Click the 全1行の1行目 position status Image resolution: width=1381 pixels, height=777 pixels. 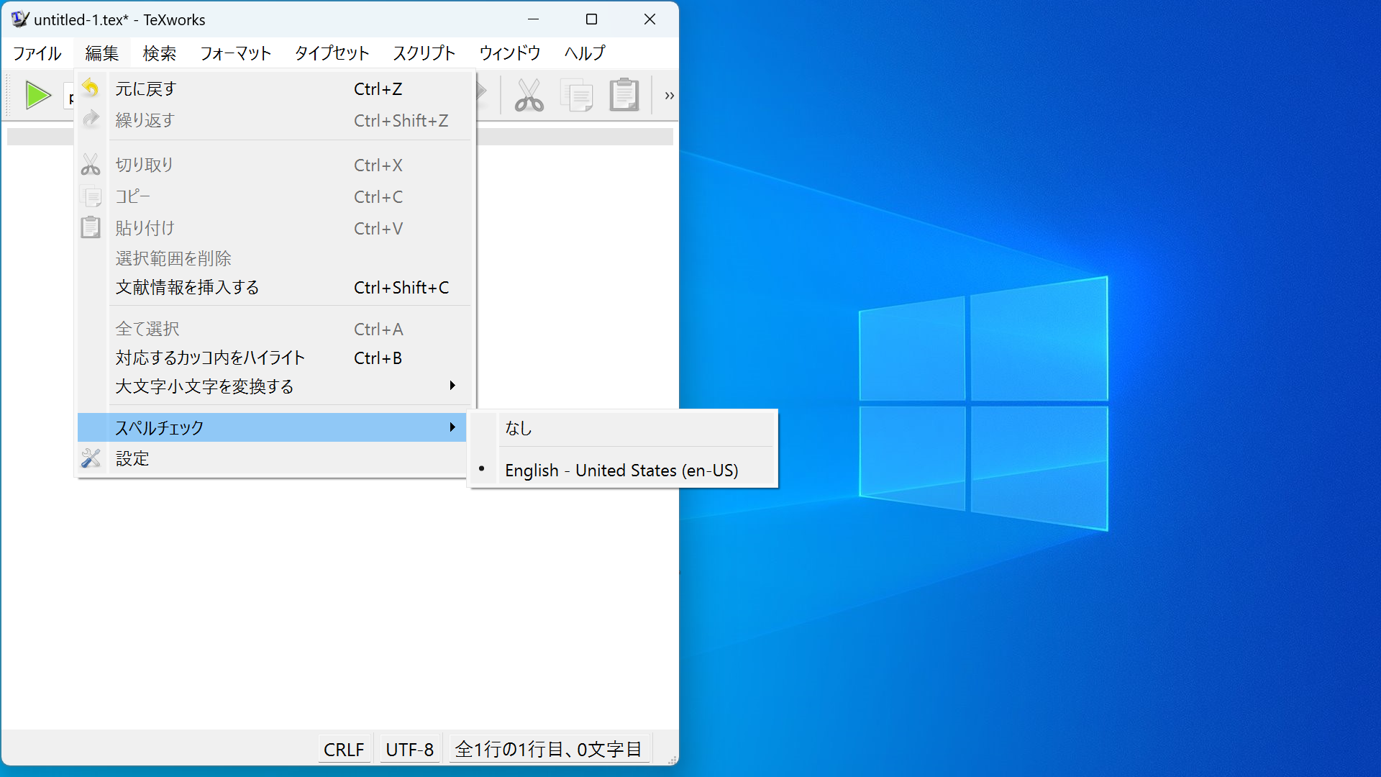(x=549, y=749)
